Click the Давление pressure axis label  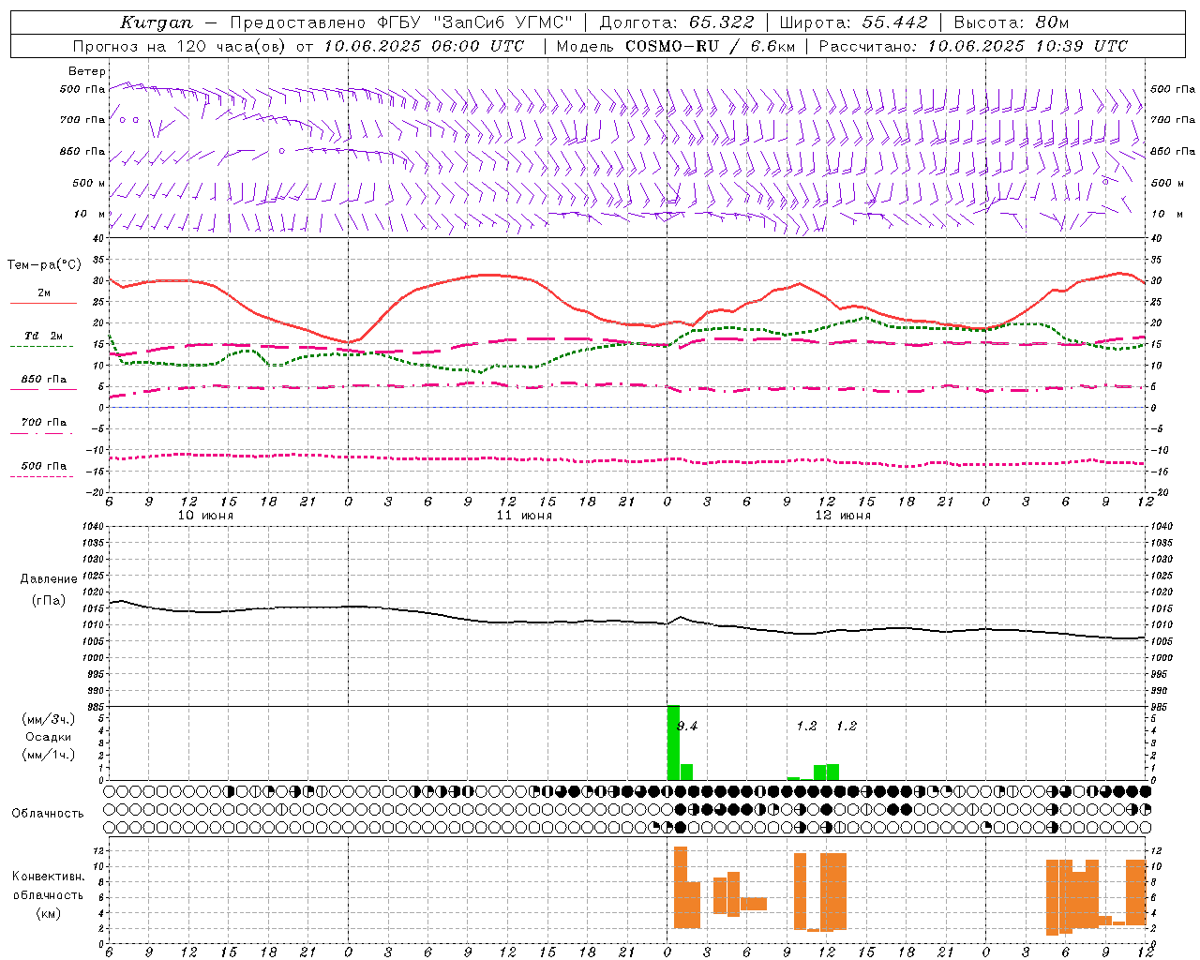pos(49,579)
